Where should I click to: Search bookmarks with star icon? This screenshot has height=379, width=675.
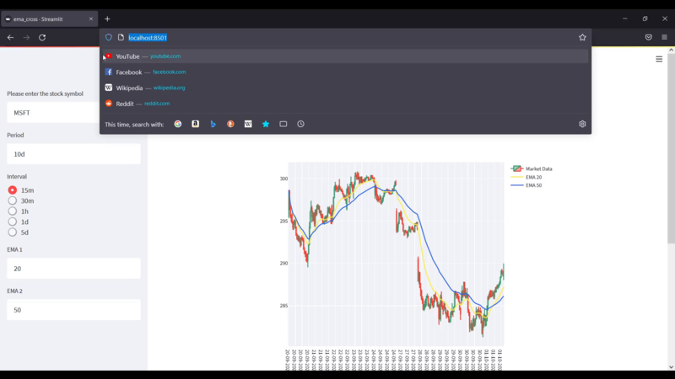pyautogui.click(x=266, y=124)
